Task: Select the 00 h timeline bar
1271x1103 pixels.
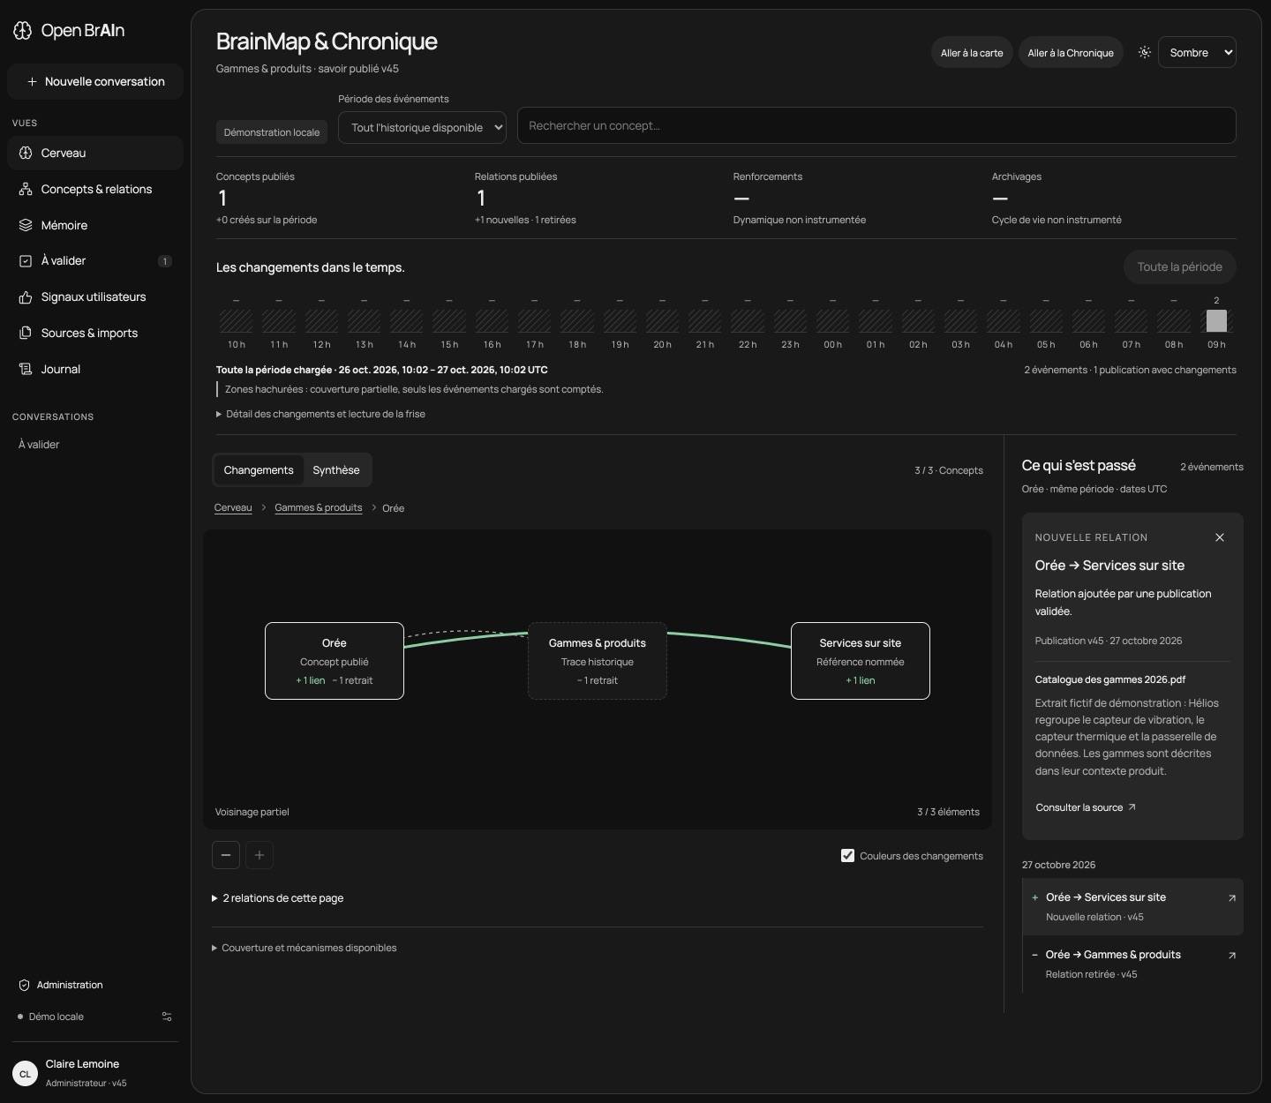Action: click(832, 320)
